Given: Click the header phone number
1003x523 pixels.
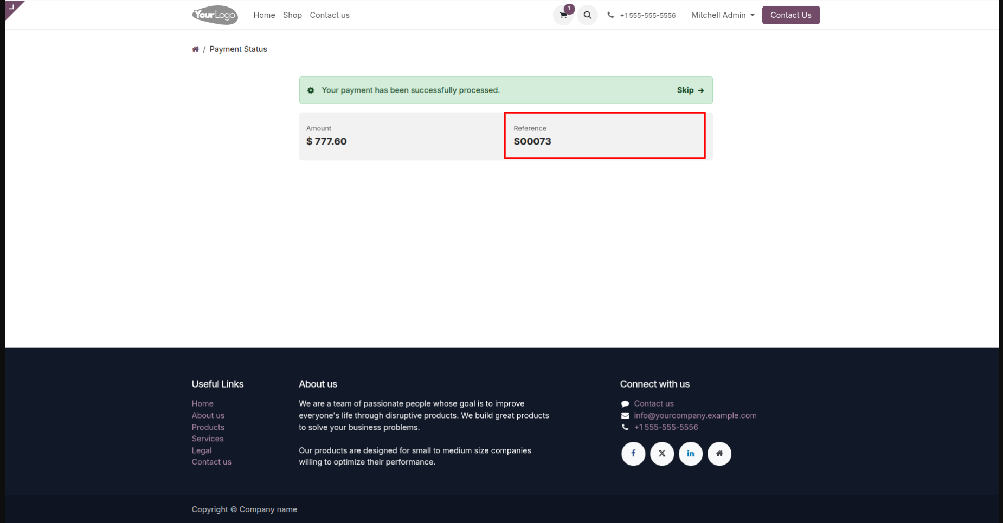Looking at the screenshot, I should click(x=647, y=15).
